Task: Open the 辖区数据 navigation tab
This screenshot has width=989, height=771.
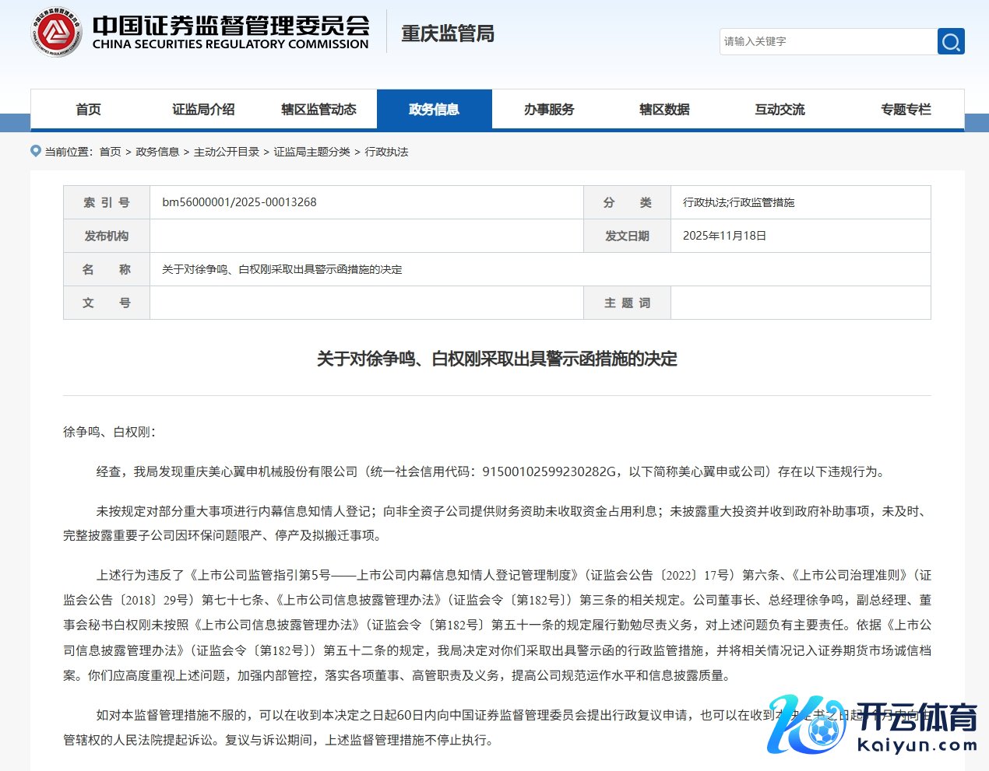Action: click(664, 110)
